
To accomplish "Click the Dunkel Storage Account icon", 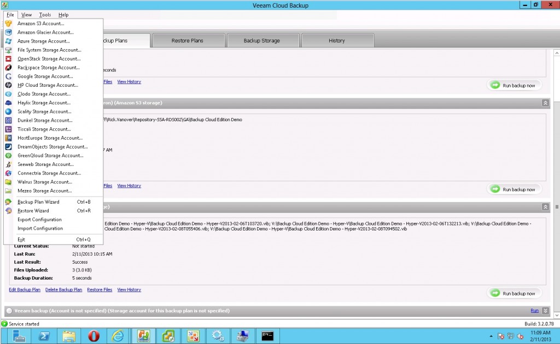I will tap(9, 120).
